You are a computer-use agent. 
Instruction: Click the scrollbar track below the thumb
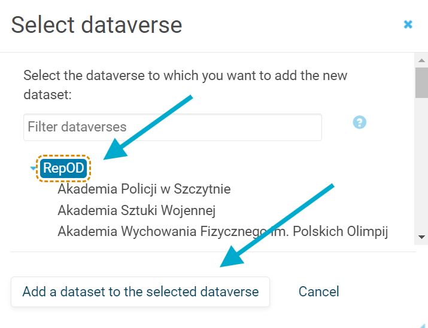[422, 167]
